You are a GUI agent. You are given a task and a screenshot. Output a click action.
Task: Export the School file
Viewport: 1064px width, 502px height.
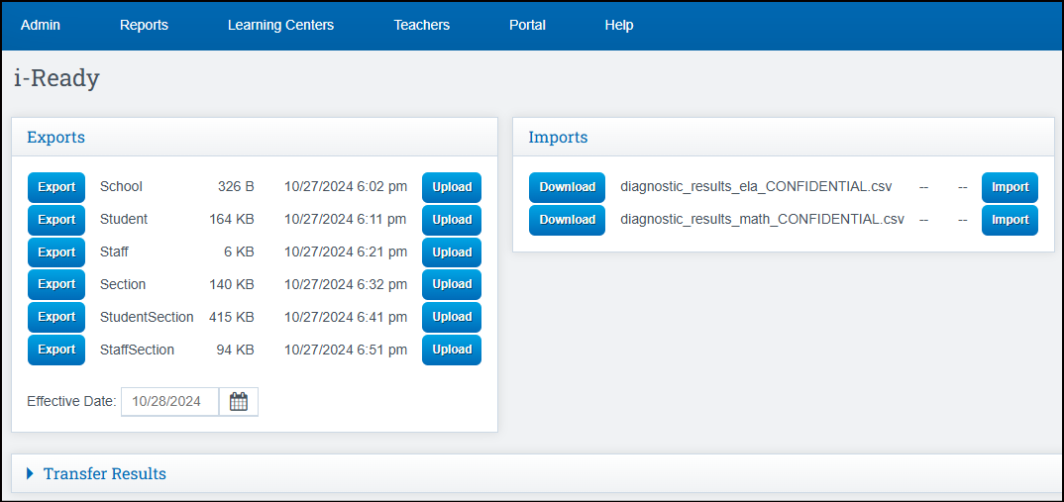[x=56, y=187]
